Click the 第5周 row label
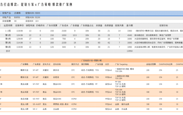Image resolution: width=183 pixels, height=115 pixels. tap(8, 43)
